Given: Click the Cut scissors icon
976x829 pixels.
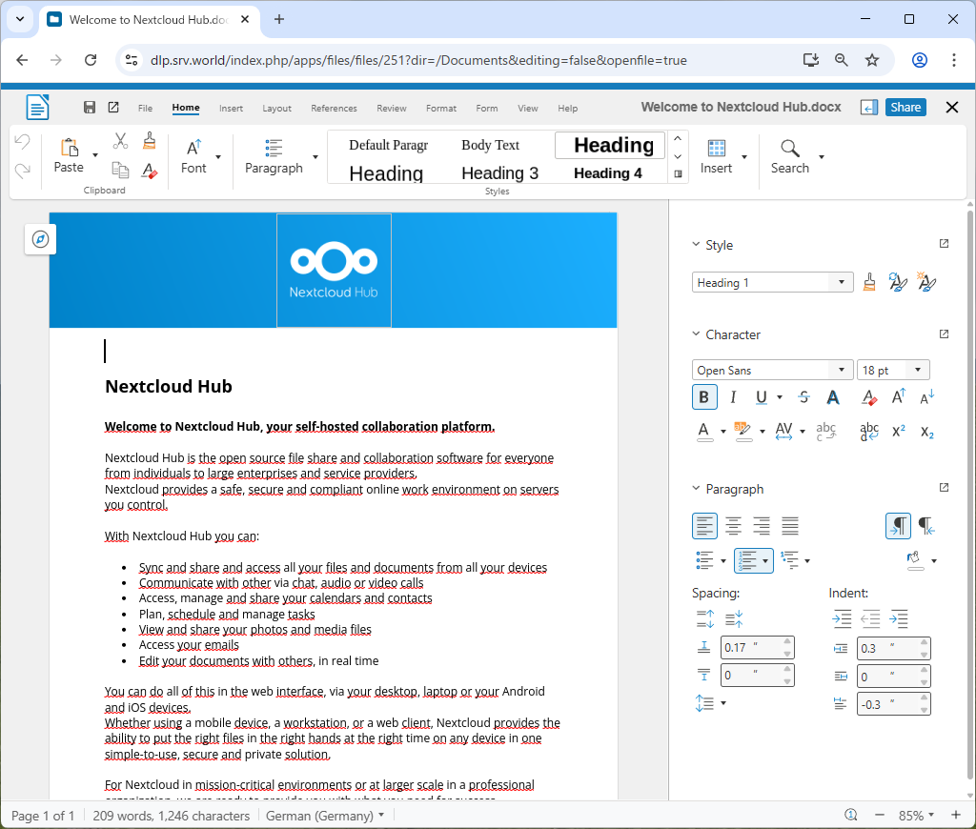Looking at the screenshot, I should pos(120,141).
